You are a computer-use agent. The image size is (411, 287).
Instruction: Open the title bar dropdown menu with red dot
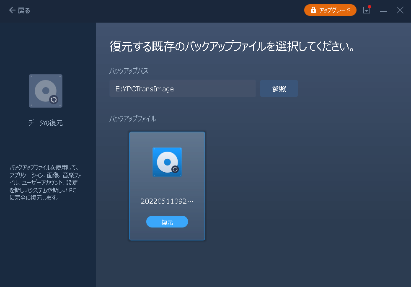pyautogui.click(x=367, y=10)
